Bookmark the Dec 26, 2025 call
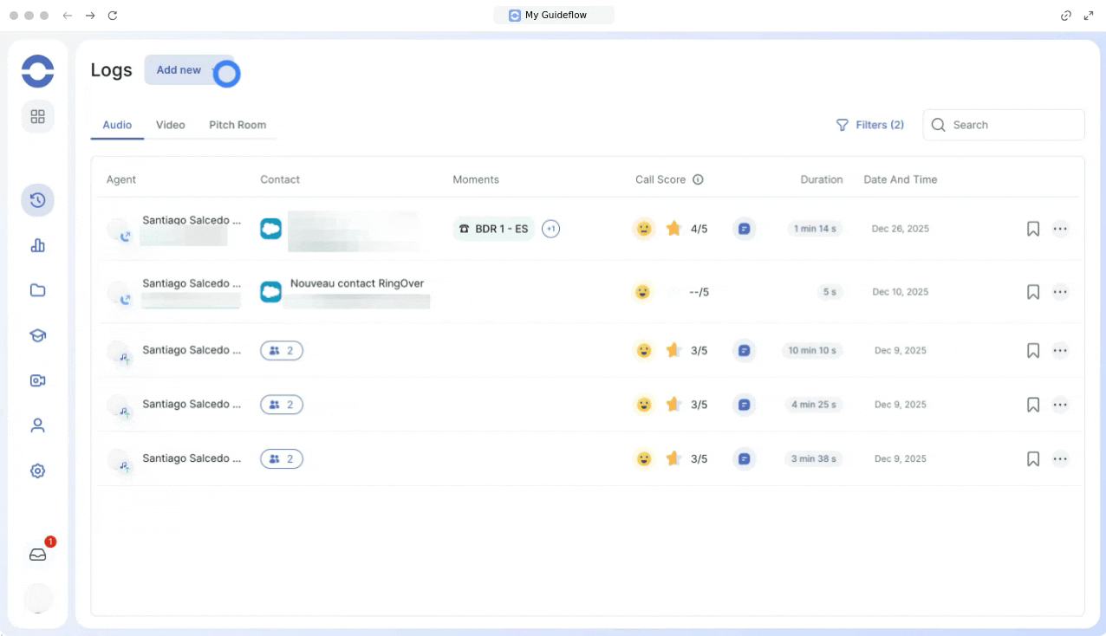Image resolution: width=1106 pixels, height=636 pixels. pyautogui.click(x=1032, y=229)
